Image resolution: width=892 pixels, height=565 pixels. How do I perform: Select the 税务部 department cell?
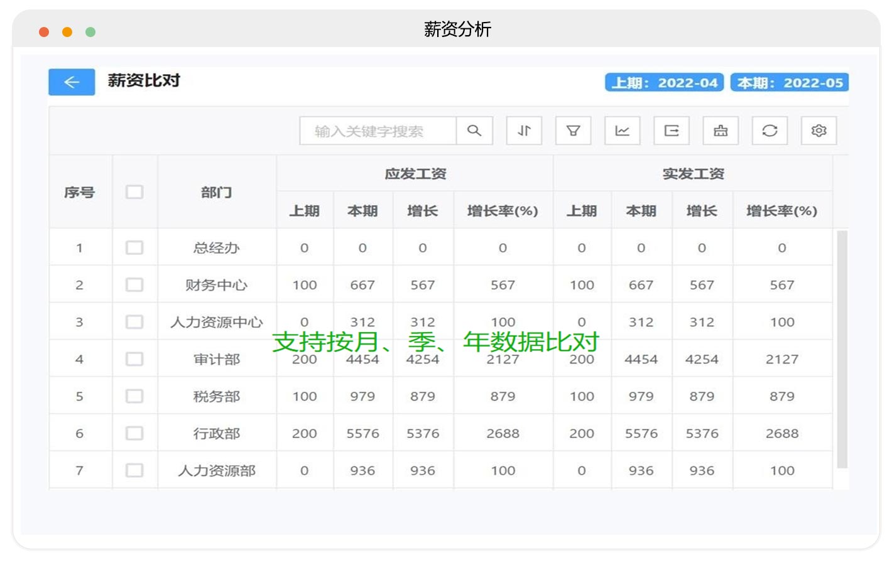(x=217, y=396)
